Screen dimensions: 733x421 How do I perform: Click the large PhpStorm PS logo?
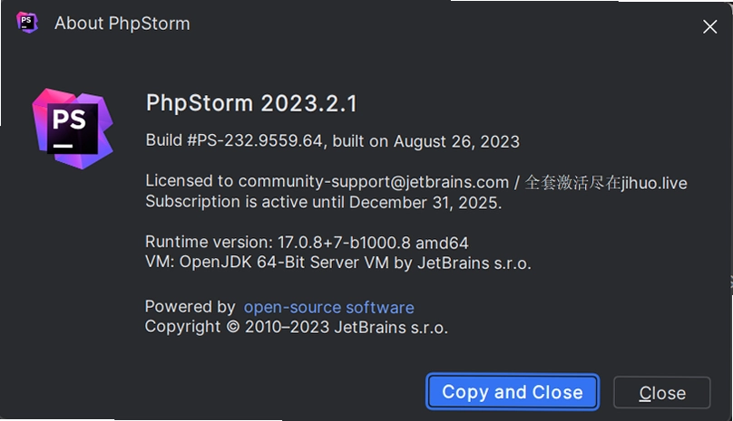[73, 129]
